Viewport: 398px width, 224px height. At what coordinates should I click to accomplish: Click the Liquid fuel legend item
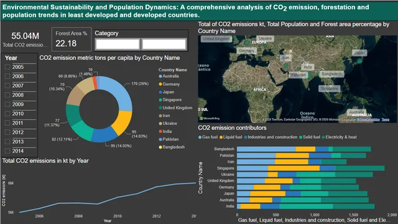[x=231, y=137]
